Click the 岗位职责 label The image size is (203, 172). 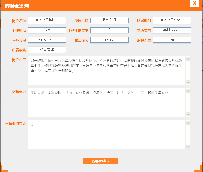pyautogui.click(x=19, y=60)
